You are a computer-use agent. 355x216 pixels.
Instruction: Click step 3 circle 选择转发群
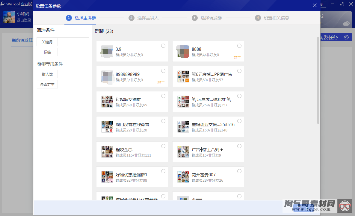[x=195, y=18]
